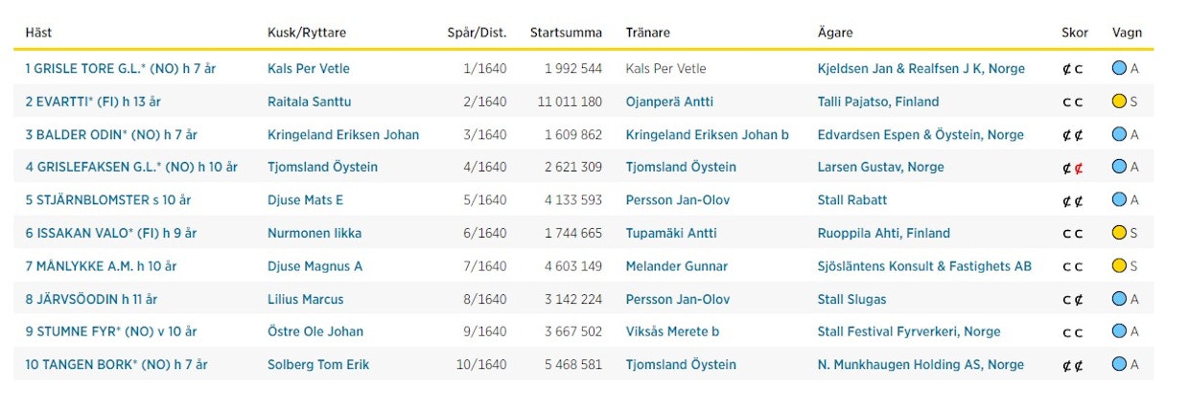Open driver Kals Per Vetle link
Viewport: 1189px width, 411px height.
(x=308, y=69)
